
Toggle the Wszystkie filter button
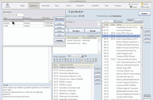[139, 21]
